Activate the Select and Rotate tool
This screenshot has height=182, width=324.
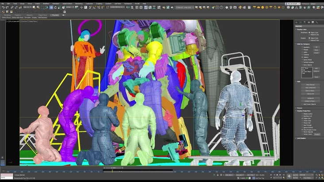pos(55,8)
